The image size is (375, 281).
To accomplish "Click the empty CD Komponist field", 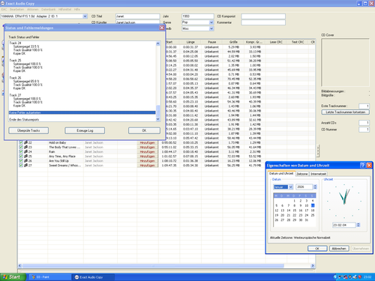I will click(x=263, y=16).
